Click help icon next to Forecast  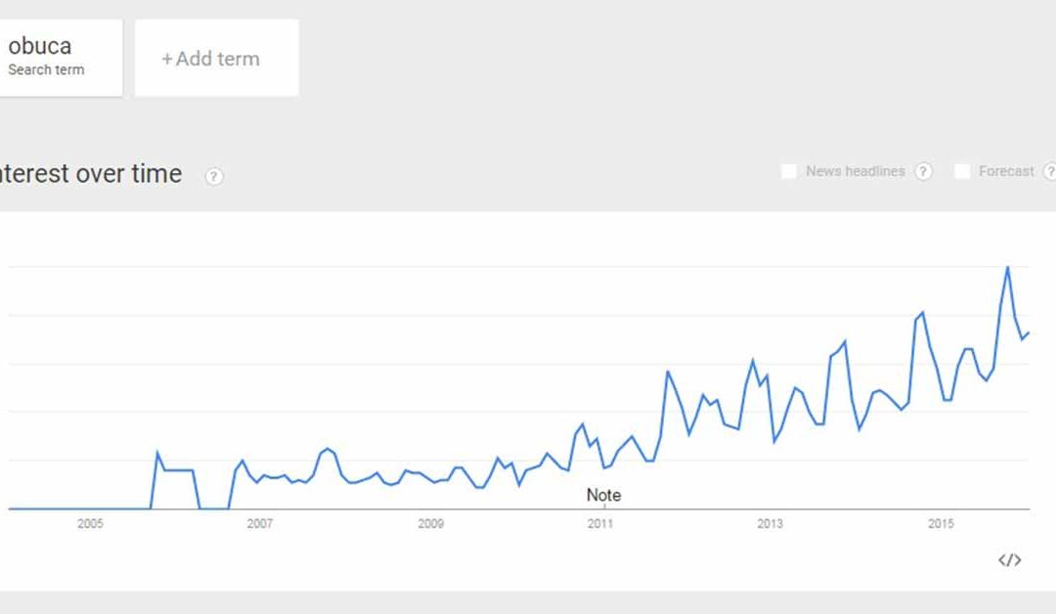pyautogui.click(x=1049, y=172)
